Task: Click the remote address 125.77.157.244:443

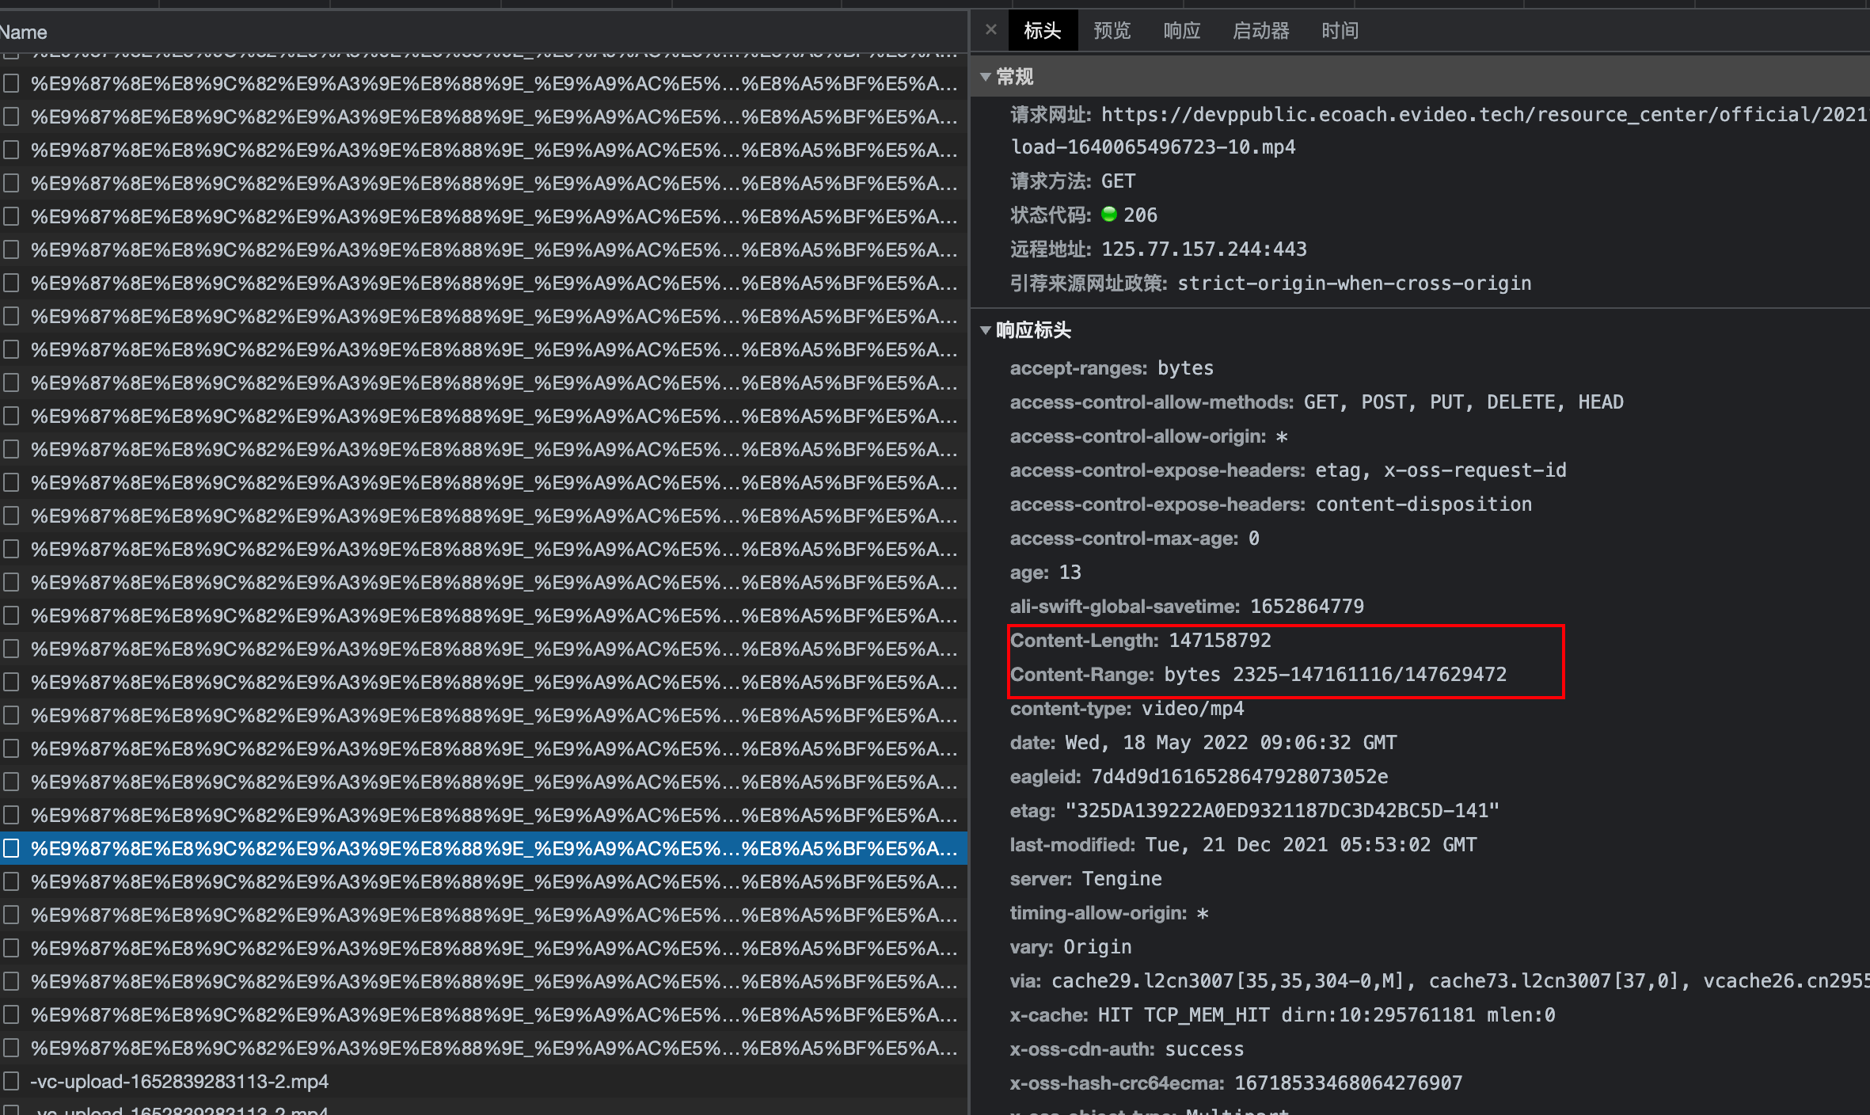Action: point(1203,249)
